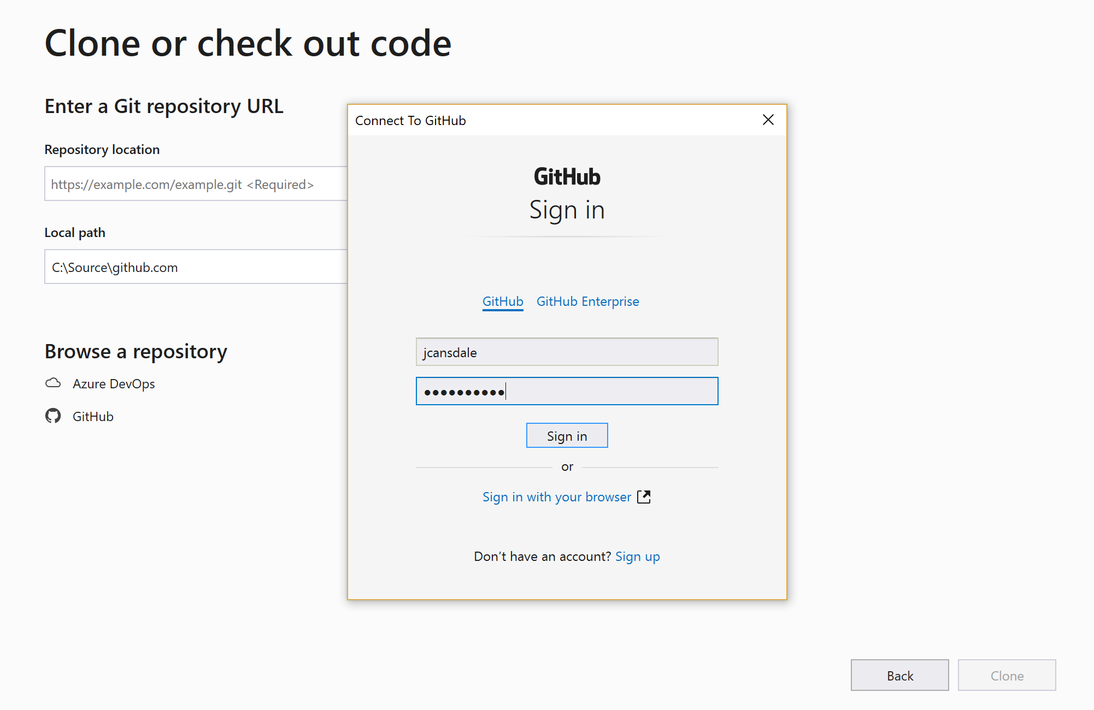The width and height of the screenshot is (1094, 710).
Task: Click the 'Connect To GitHub' title text
Action: pos(410,120)
